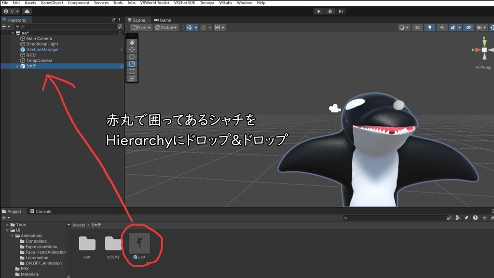Select the Rotate tool

[132, 56]
